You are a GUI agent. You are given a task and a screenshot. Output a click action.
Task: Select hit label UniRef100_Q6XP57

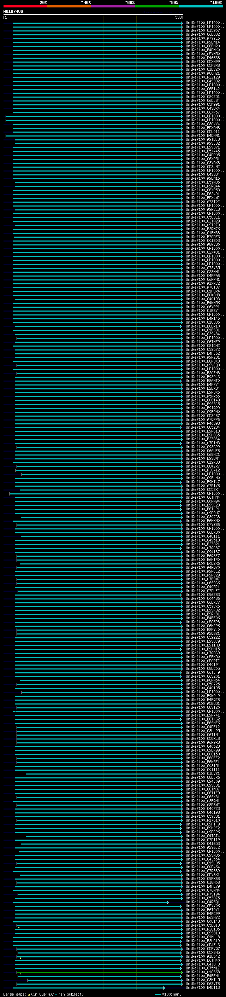point(202,112)
